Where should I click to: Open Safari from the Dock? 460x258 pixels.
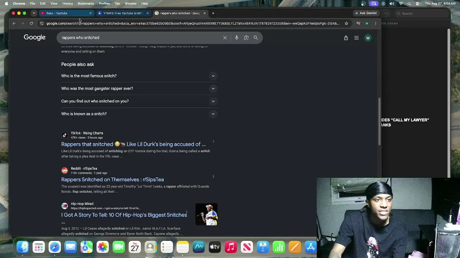[55, 247]
